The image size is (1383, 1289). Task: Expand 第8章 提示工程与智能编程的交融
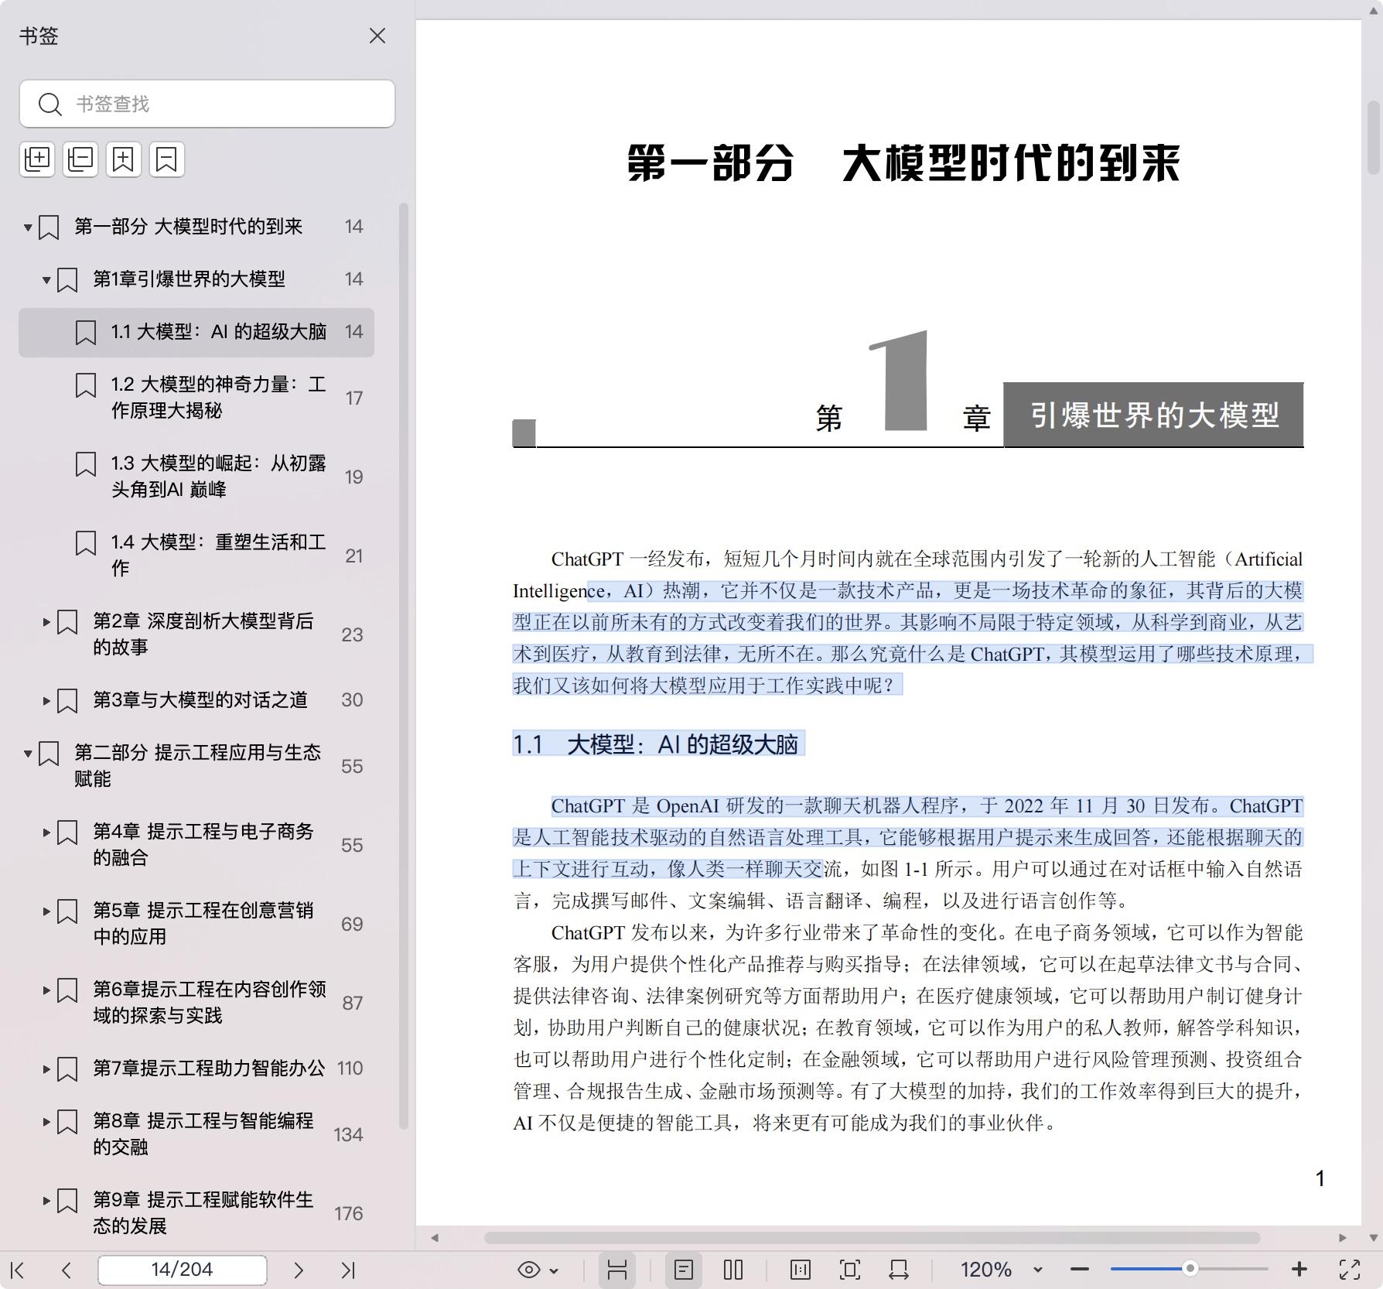point(46,1121)
